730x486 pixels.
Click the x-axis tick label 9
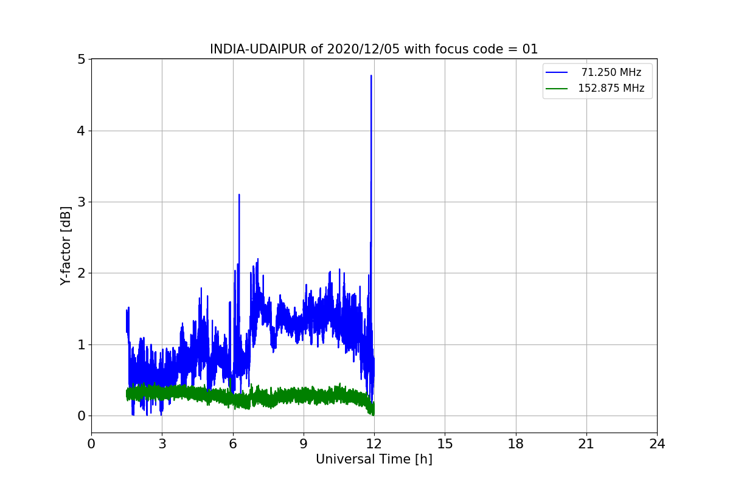(304, 444)
